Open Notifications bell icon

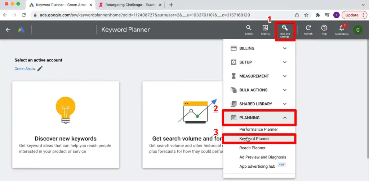pos(342,28)
